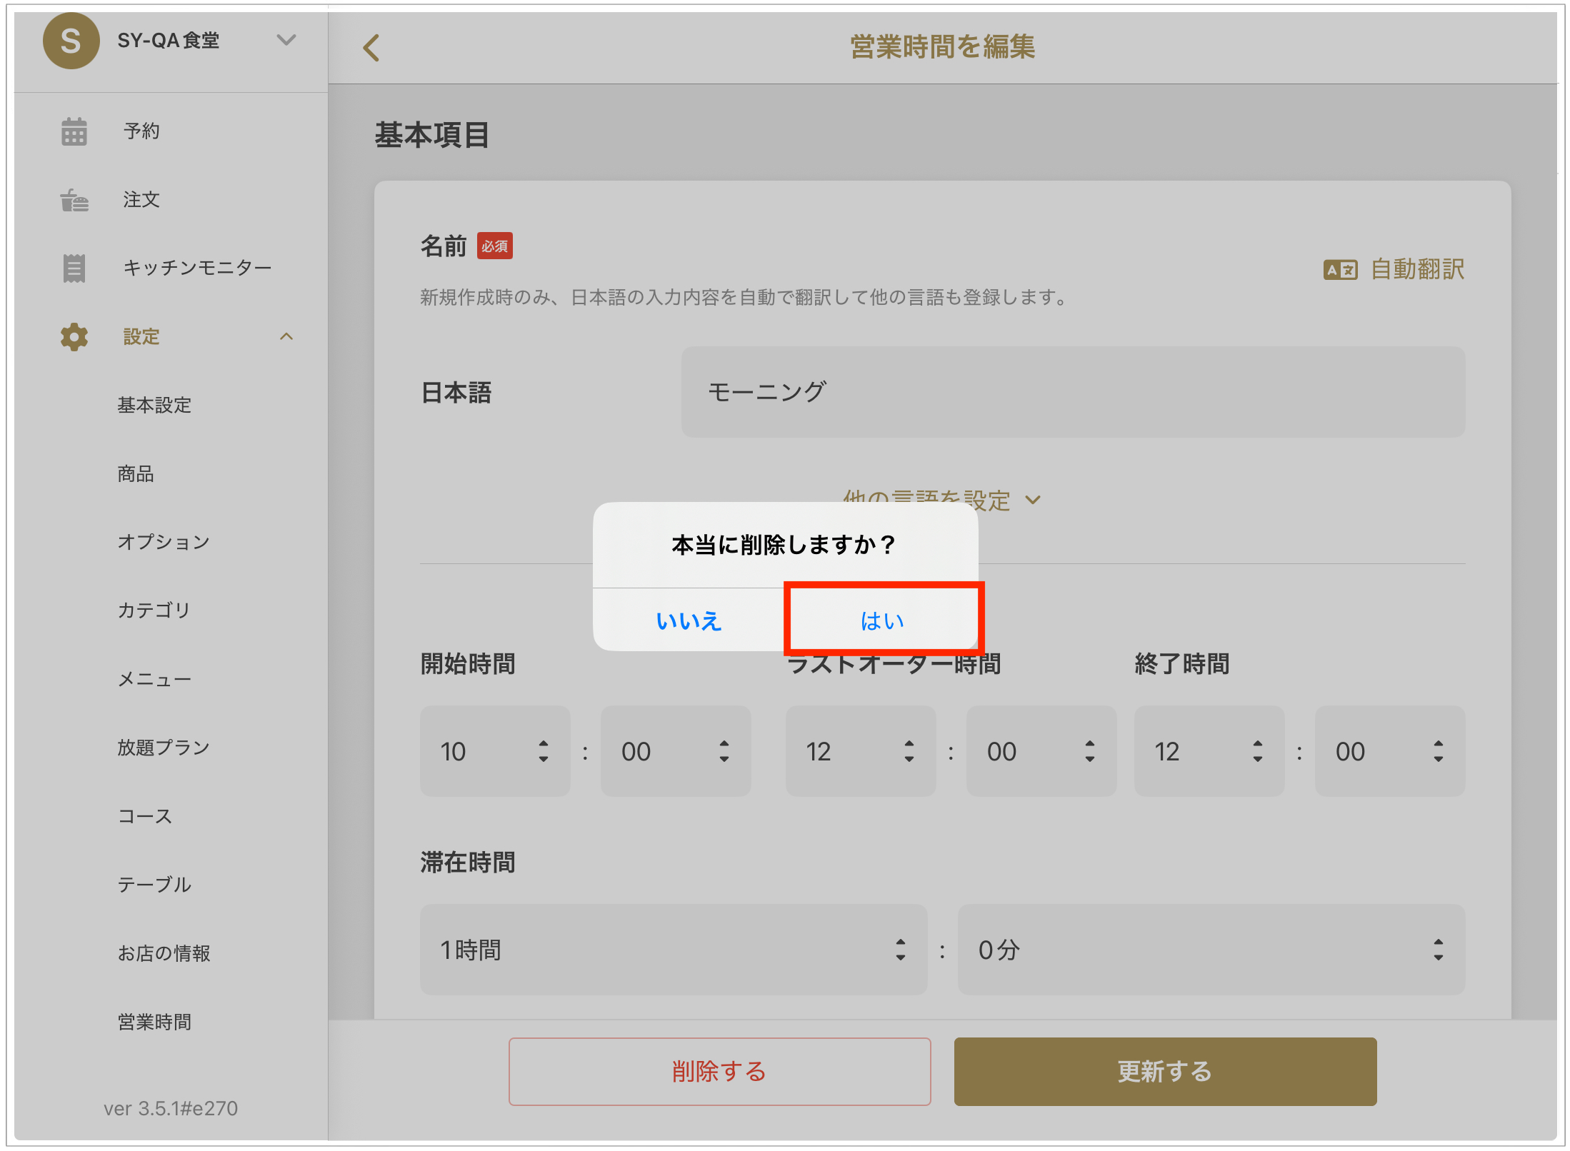Click the 日本語 name input field
This screenshot has width=1570, height=1151.
pos(1072,392)
